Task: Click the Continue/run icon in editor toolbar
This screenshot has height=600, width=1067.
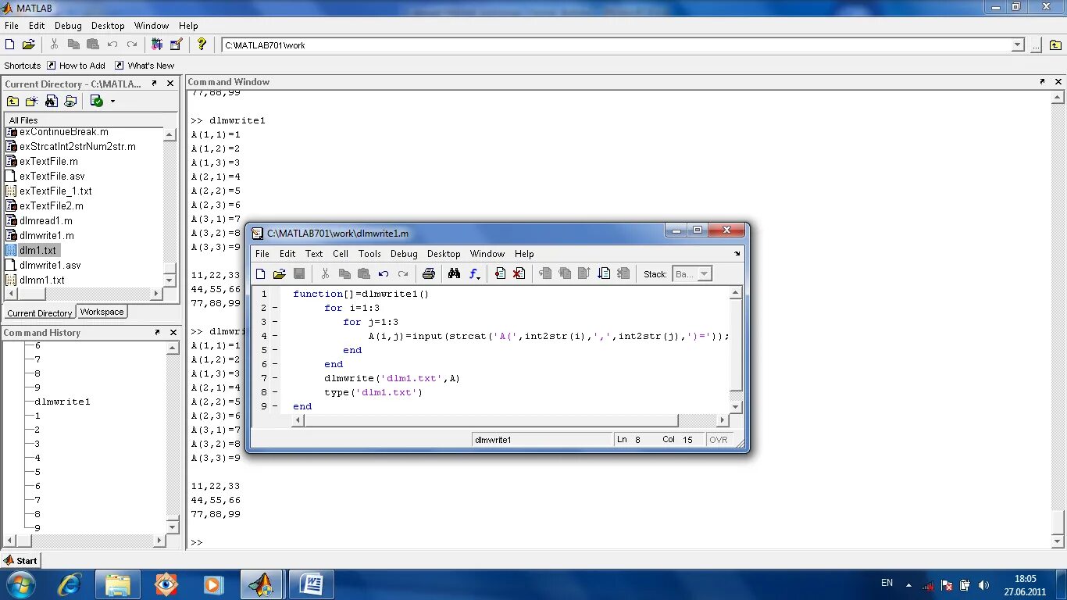Action: tap(604, 273)
